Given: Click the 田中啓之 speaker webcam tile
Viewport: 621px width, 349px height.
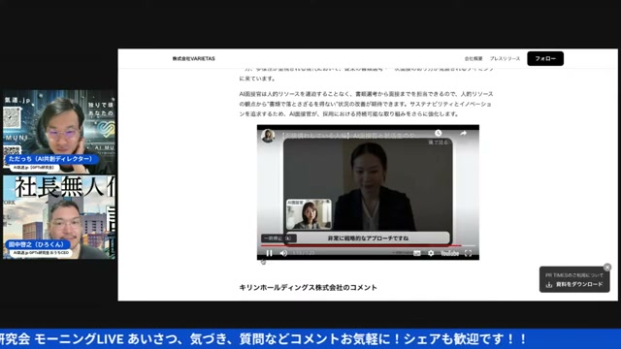Looking at the screenshot, I should coord(59,217).
